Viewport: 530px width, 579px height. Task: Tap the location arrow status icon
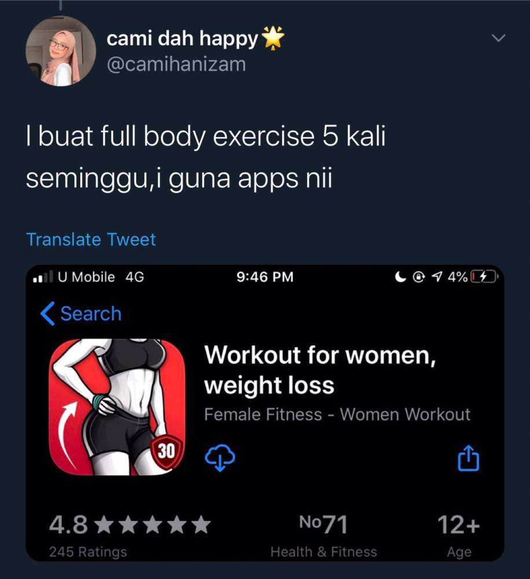tap(437, 276)
